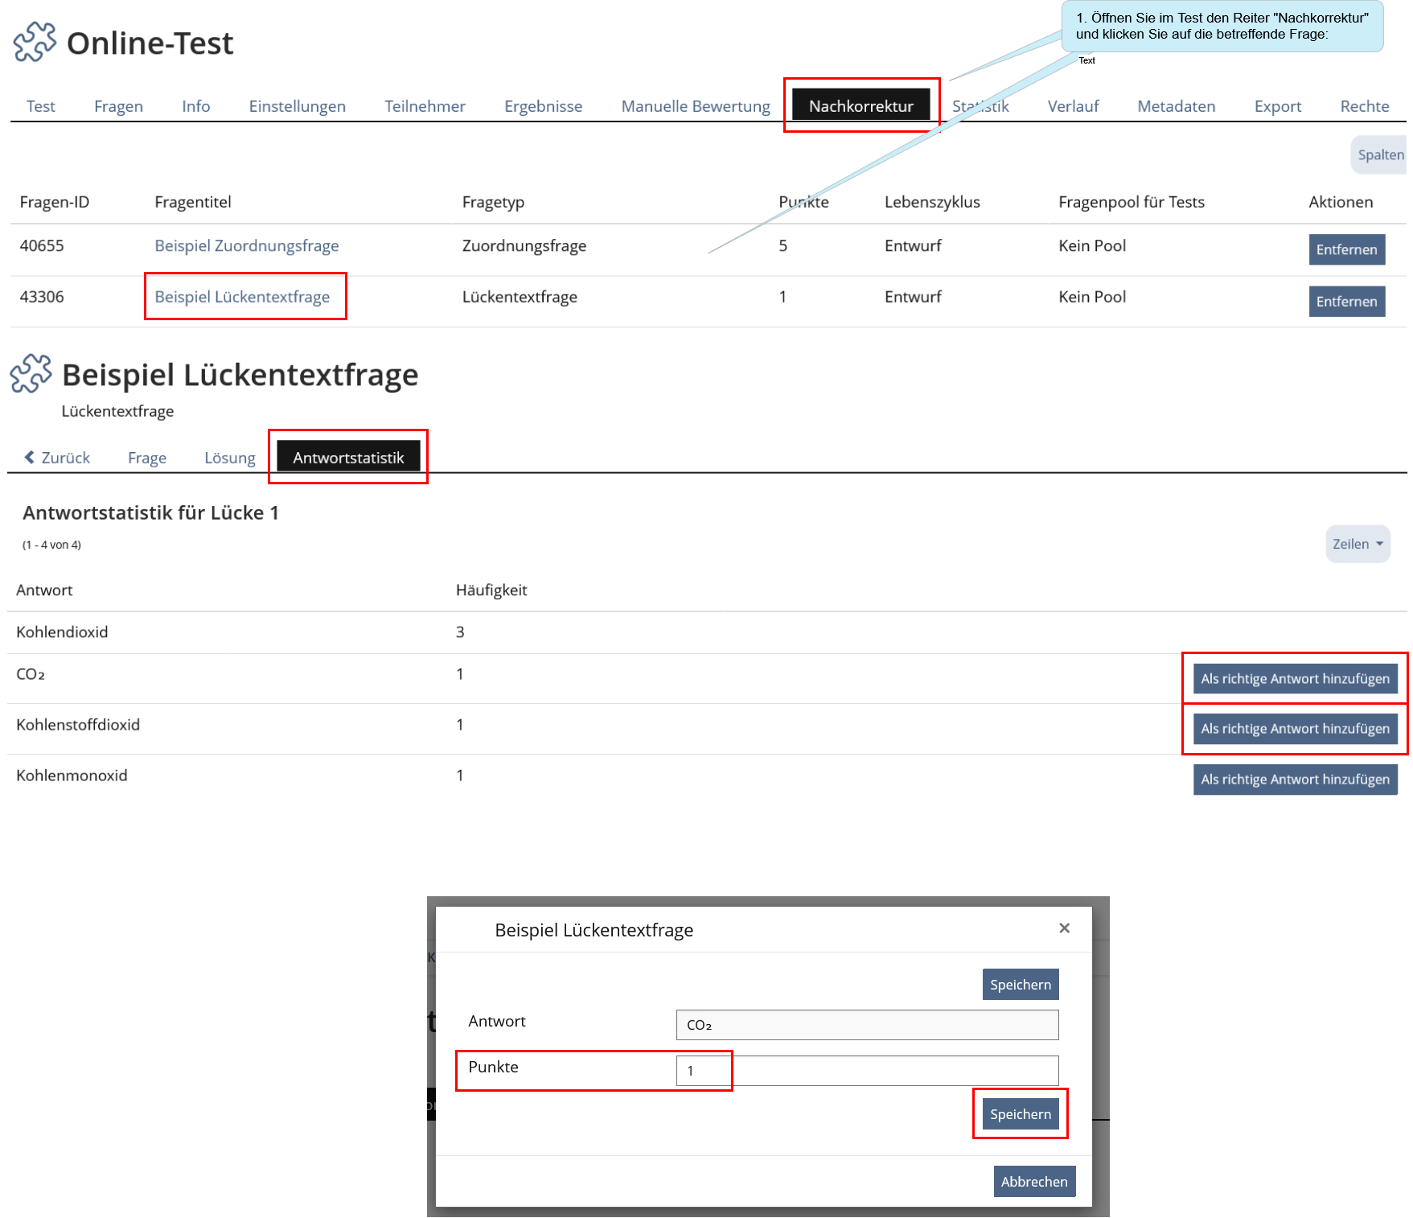Remove question 43306 with Entfernen

point(1346,302)
